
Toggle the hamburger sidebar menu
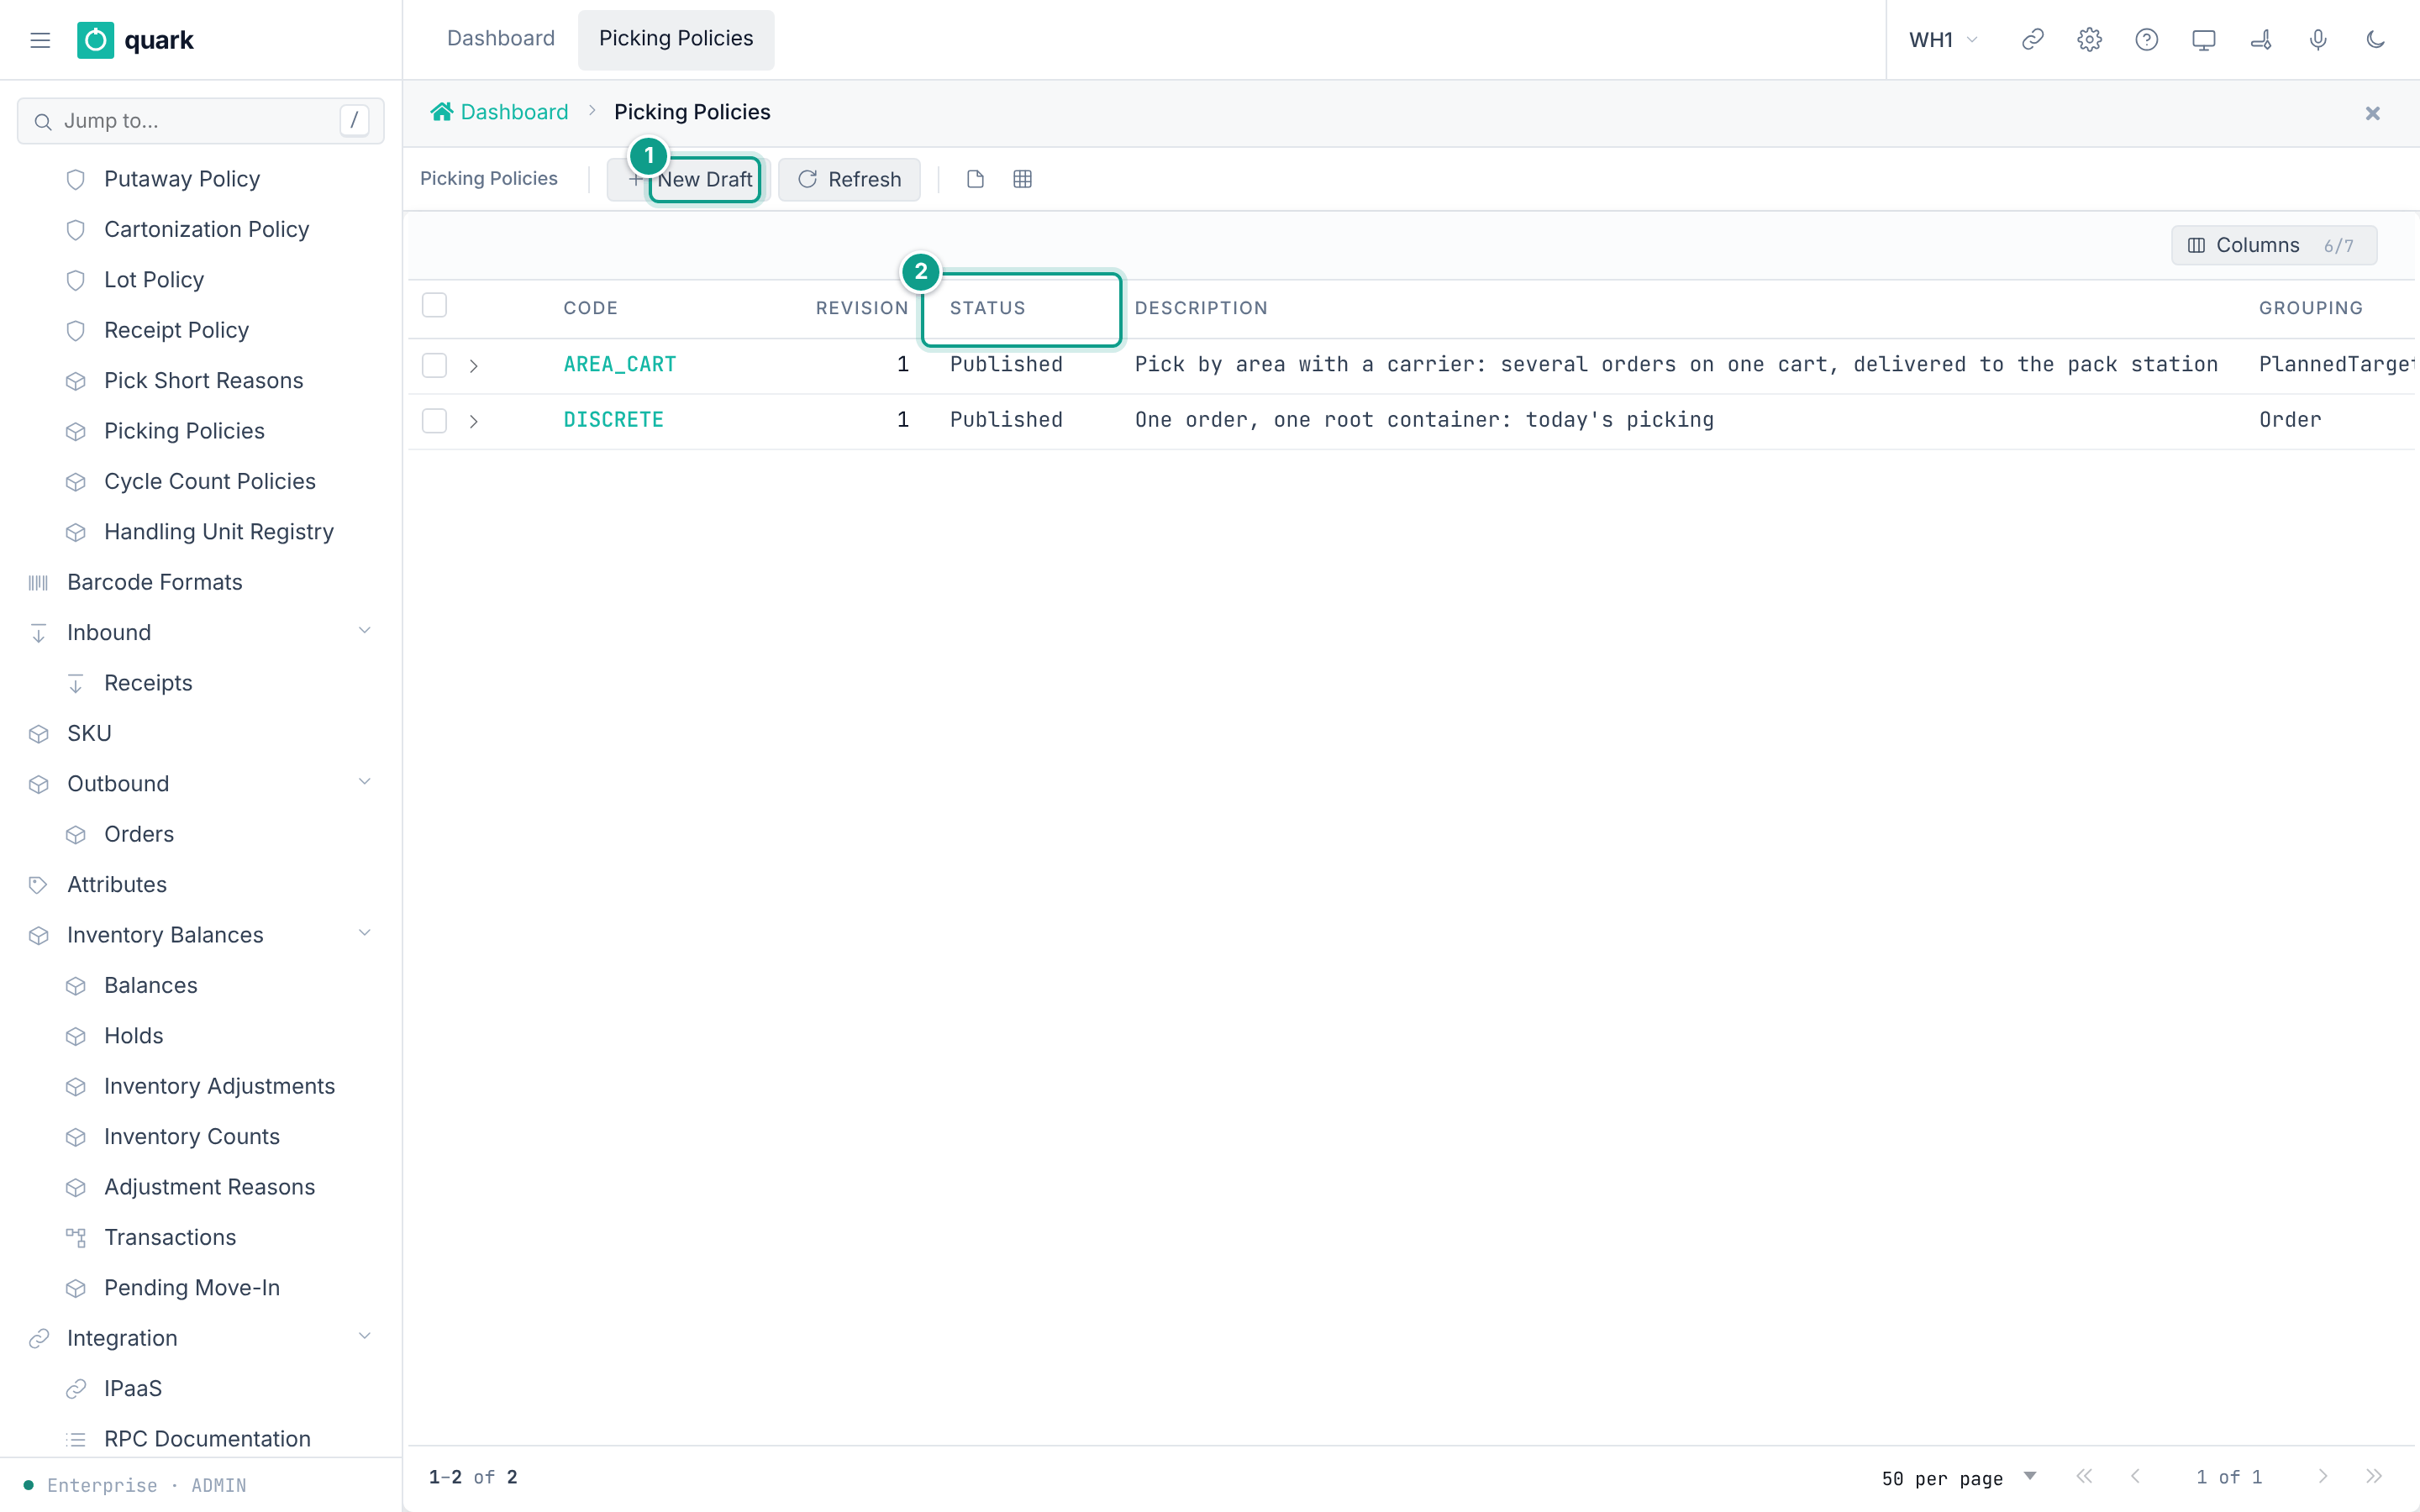pyautogui.click(x=40, y=40)
